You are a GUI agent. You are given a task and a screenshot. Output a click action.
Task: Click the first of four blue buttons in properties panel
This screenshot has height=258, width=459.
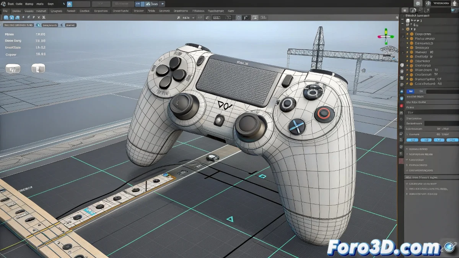tap(413, 140)
